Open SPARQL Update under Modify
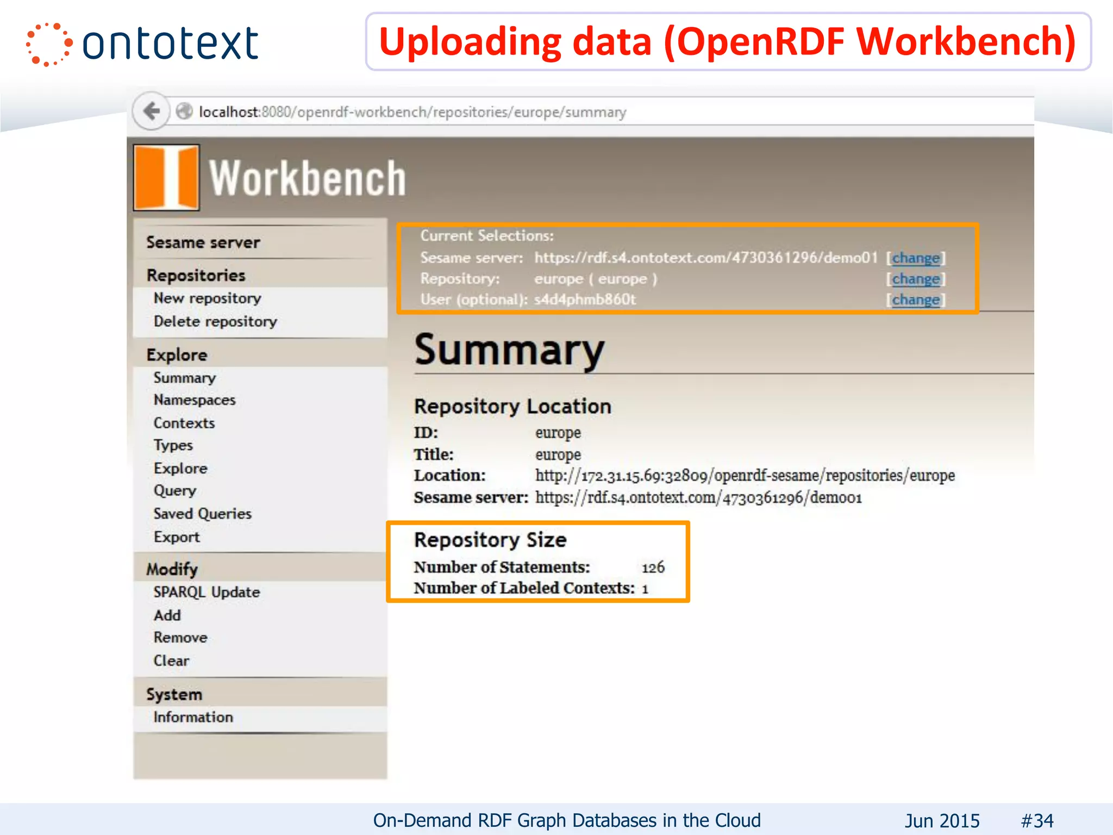1113x835 pixels. point(207,592)
